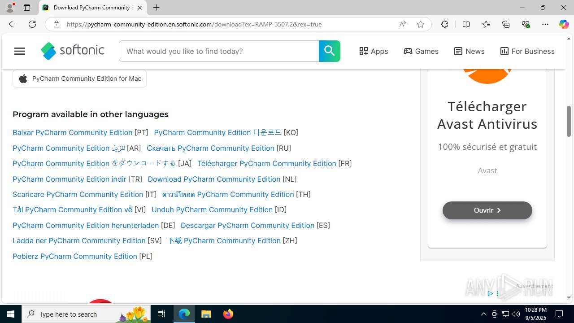This screenshot has width=574, height=323.
Task: Open a new browser tab
Action: [x=156, y=8]
